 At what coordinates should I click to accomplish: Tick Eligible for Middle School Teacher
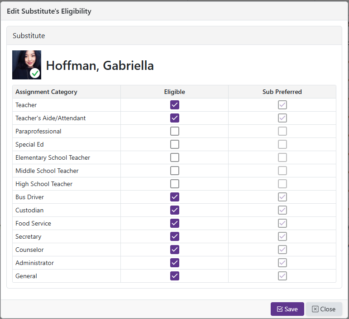[175, 171]
